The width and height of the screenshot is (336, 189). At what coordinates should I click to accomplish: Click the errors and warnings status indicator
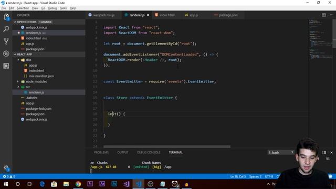click(9, 176)
